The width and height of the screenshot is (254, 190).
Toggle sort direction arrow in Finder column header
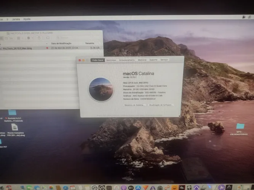pyautogui.click(x=47, y=43)
